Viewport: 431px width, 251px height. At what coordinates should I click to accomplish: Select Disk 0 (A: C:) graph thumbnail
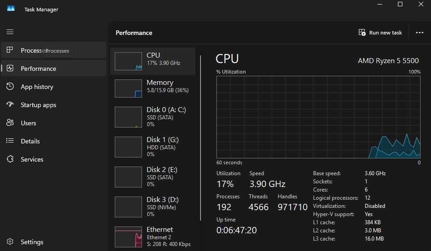tap(128, 117)
